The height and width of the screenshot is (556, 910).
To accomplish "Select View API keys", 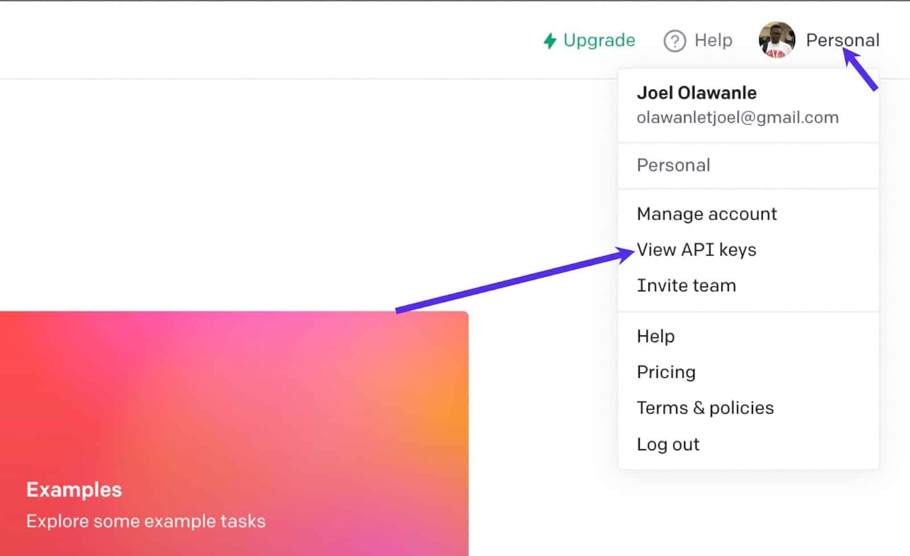I will 697,249.
